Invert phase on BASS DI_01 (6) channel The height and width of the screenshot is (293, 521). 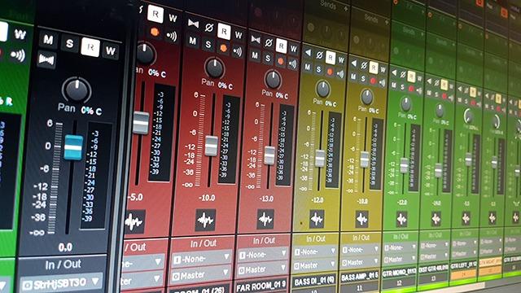coord(319,55)
